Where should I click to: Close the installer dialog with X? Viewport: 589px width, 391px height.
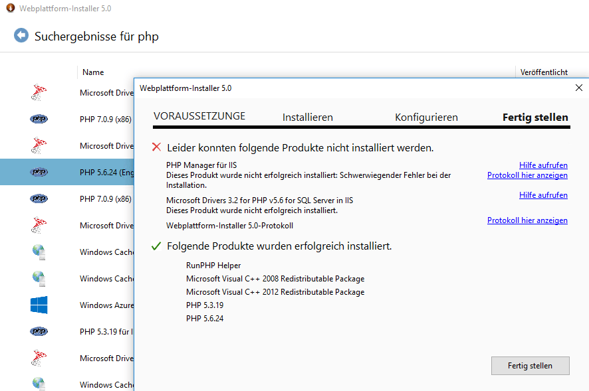coord(579,88)
